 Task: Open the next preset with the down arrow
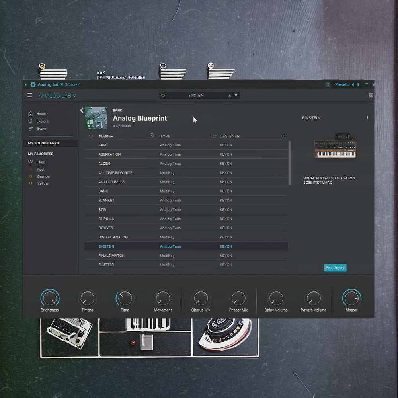236,95
